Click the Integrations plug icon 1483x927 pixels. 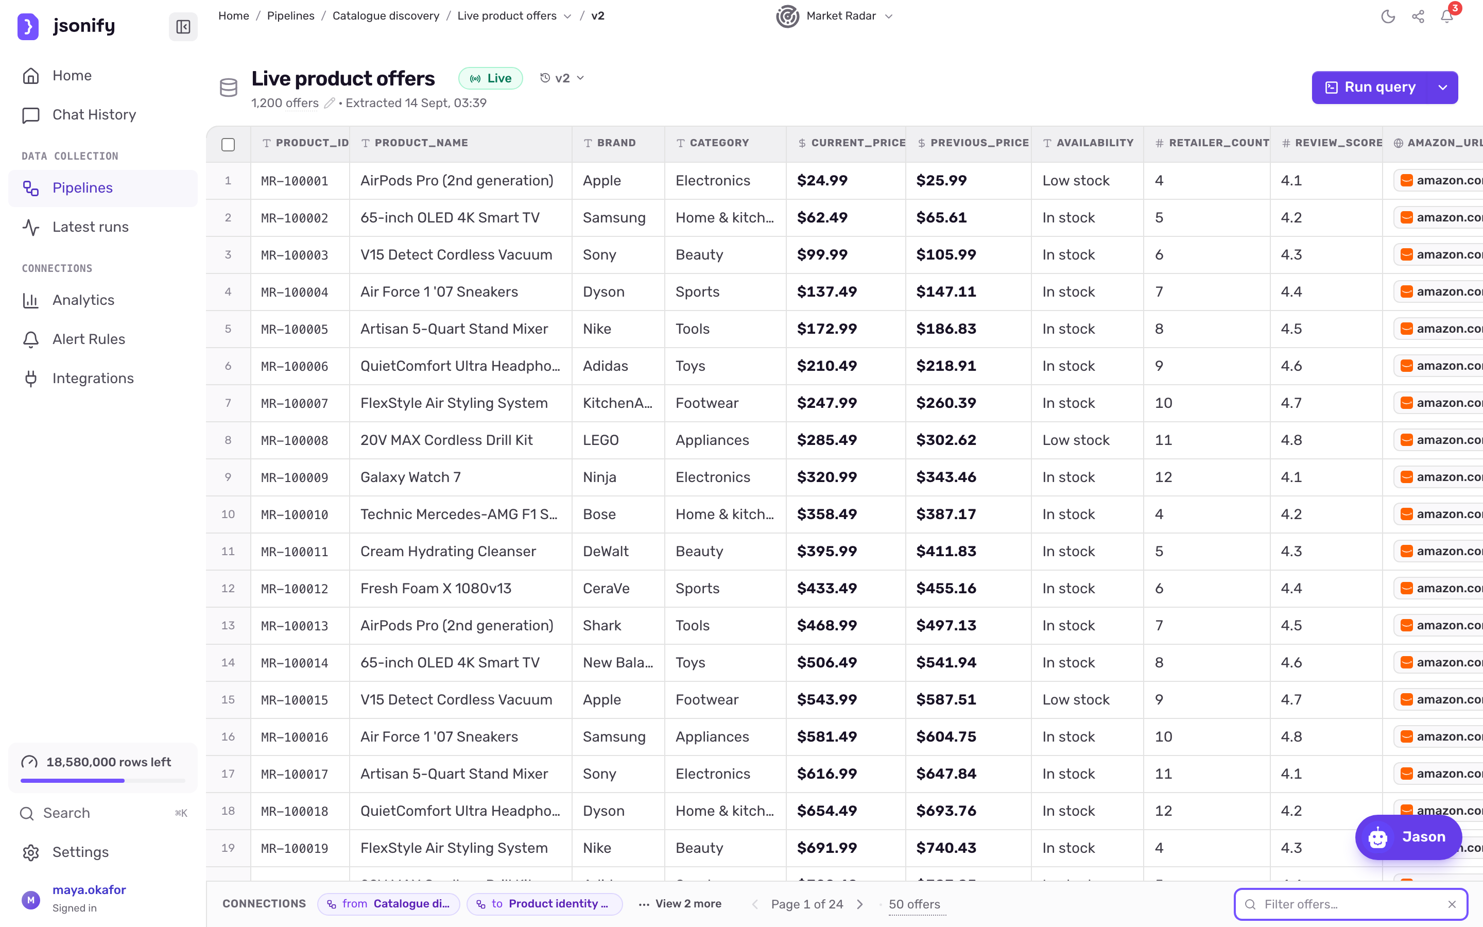(x=31, y=379)
